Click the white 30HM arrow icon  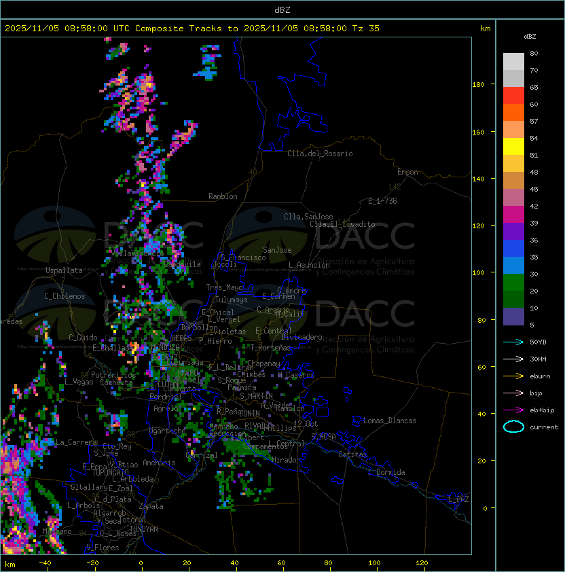coord(513,359)
